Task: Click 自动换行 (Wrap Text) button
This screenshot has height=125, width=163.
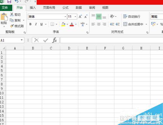Action: pos(132,17)
